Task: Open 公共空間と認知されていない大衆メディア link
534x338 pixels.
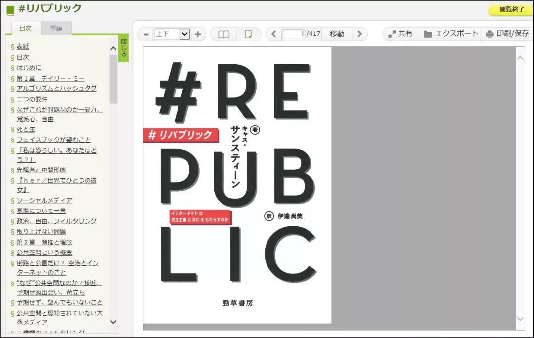Action: tap(60, 317)
